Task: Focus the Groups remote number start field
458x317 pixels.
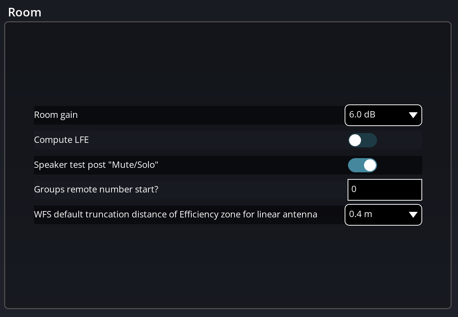Action: [385, 190]
